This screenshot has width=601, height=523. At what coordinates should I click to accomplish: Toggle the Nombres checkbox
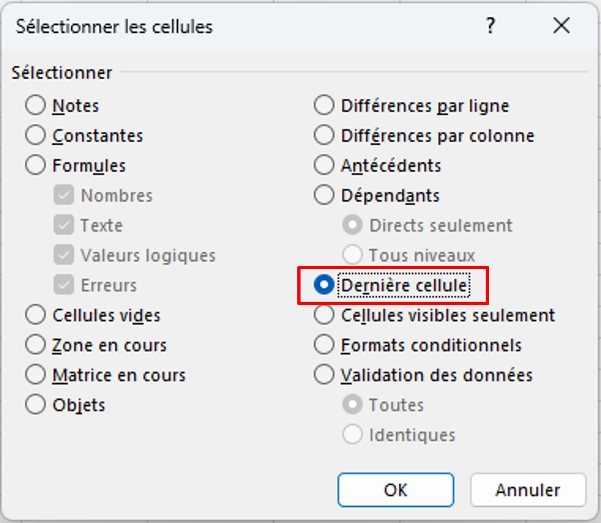click(x=64, y=195)
